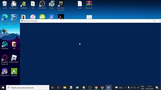
Task: Select the Lng folder on desktop
Action: click(x=33, y=4)
